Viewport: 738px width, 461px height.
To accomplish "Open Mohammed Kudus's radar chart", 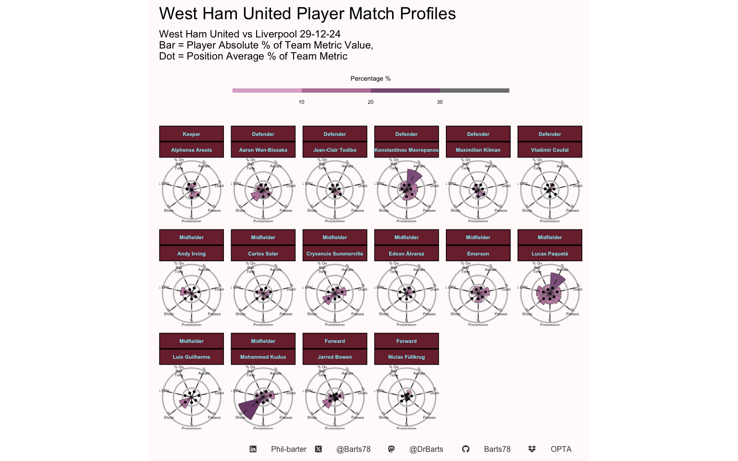I will [263, 397].
